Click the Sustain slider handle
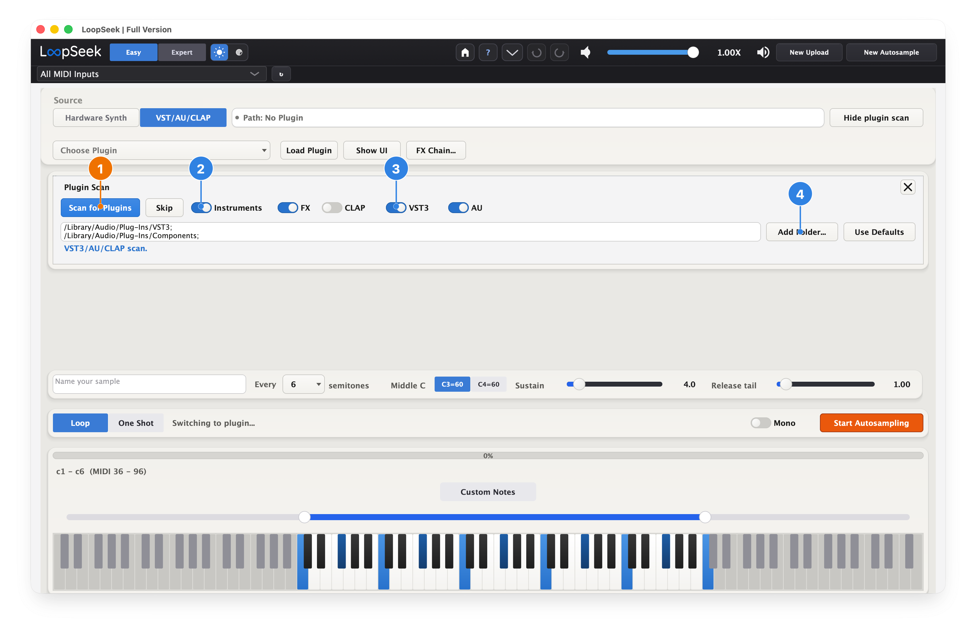This screenshot has width=976, height=635. [x=579, y=384]
